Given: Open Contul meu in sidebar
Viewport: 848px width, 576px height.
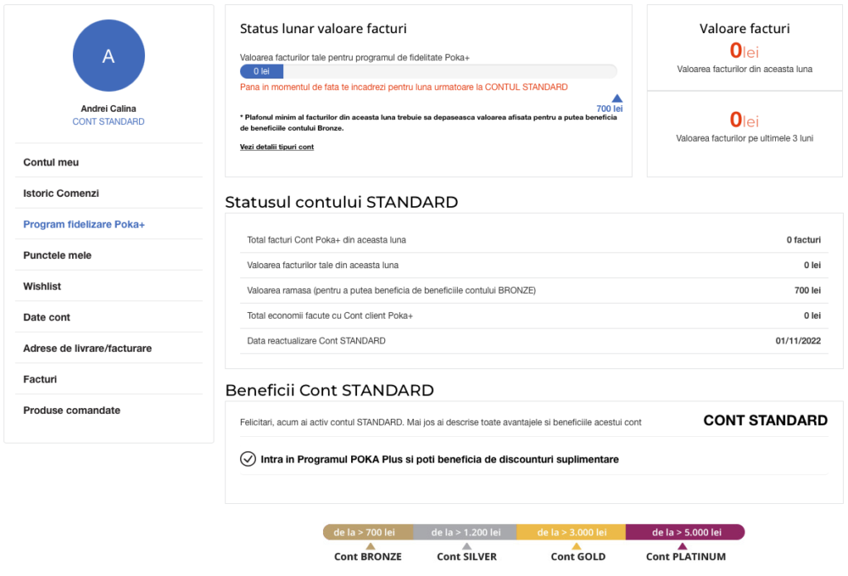Looking at the screenshot, I should pos(51,162).
